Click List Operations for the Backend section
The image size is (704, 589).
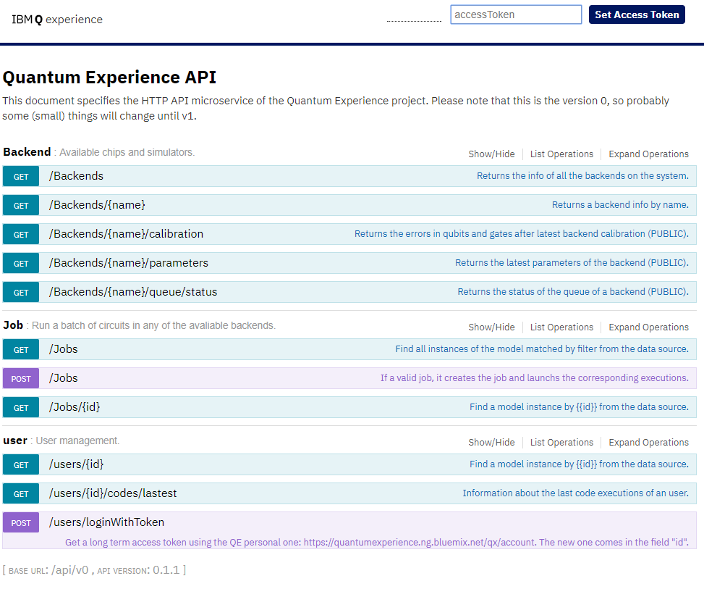coord(561,154)
